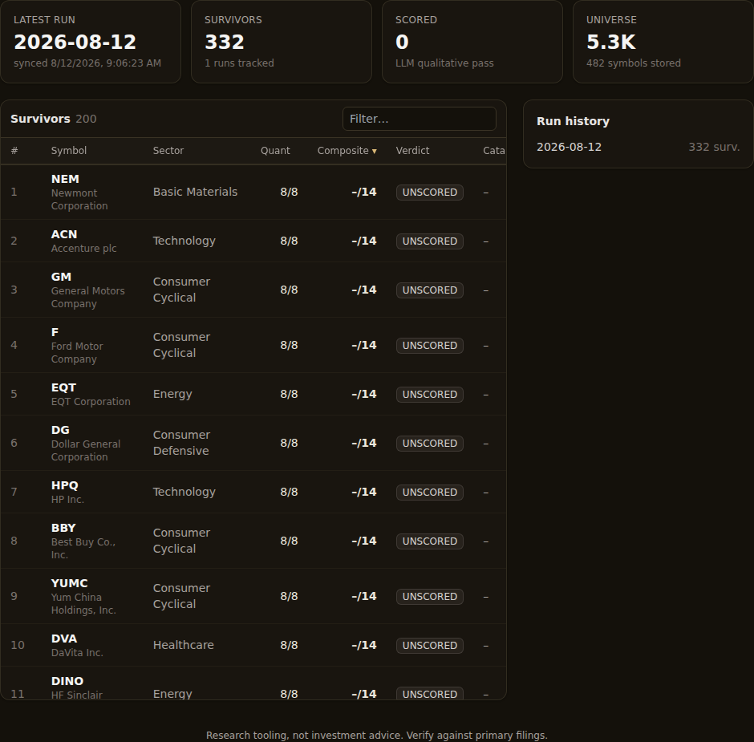Click UNSCORED badge in DVA row
This screenshot has height=742, width=754.
tap(429, 646)
